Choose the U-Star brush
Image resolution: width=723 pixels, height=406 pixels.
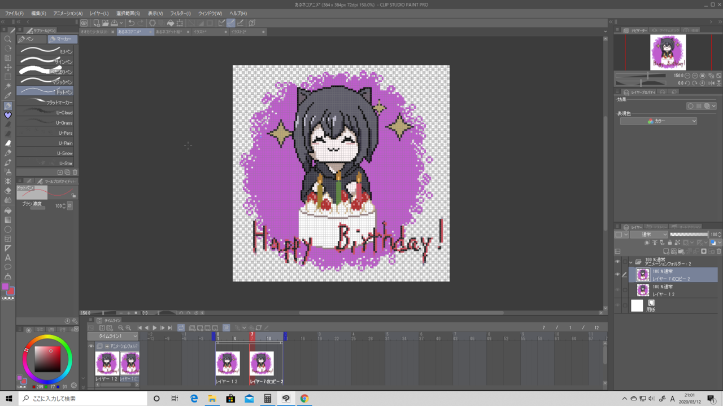pyautogui.click(x=46, y=163)
